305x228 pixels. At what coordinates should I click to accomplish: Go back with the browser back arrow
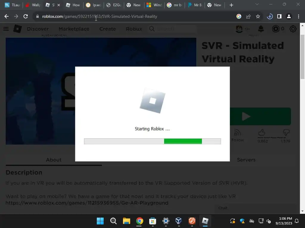[7, 17]
